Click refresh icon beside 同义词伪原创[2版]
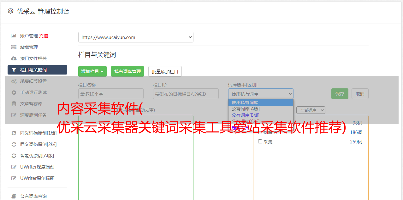403x200 pixels. [14, 144]
